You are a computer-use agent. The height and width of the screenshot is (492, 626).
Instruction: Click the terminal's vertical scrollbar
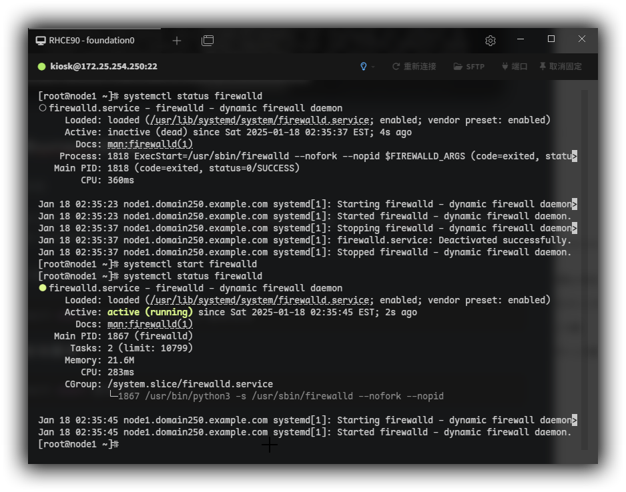[x=585, y=267]
